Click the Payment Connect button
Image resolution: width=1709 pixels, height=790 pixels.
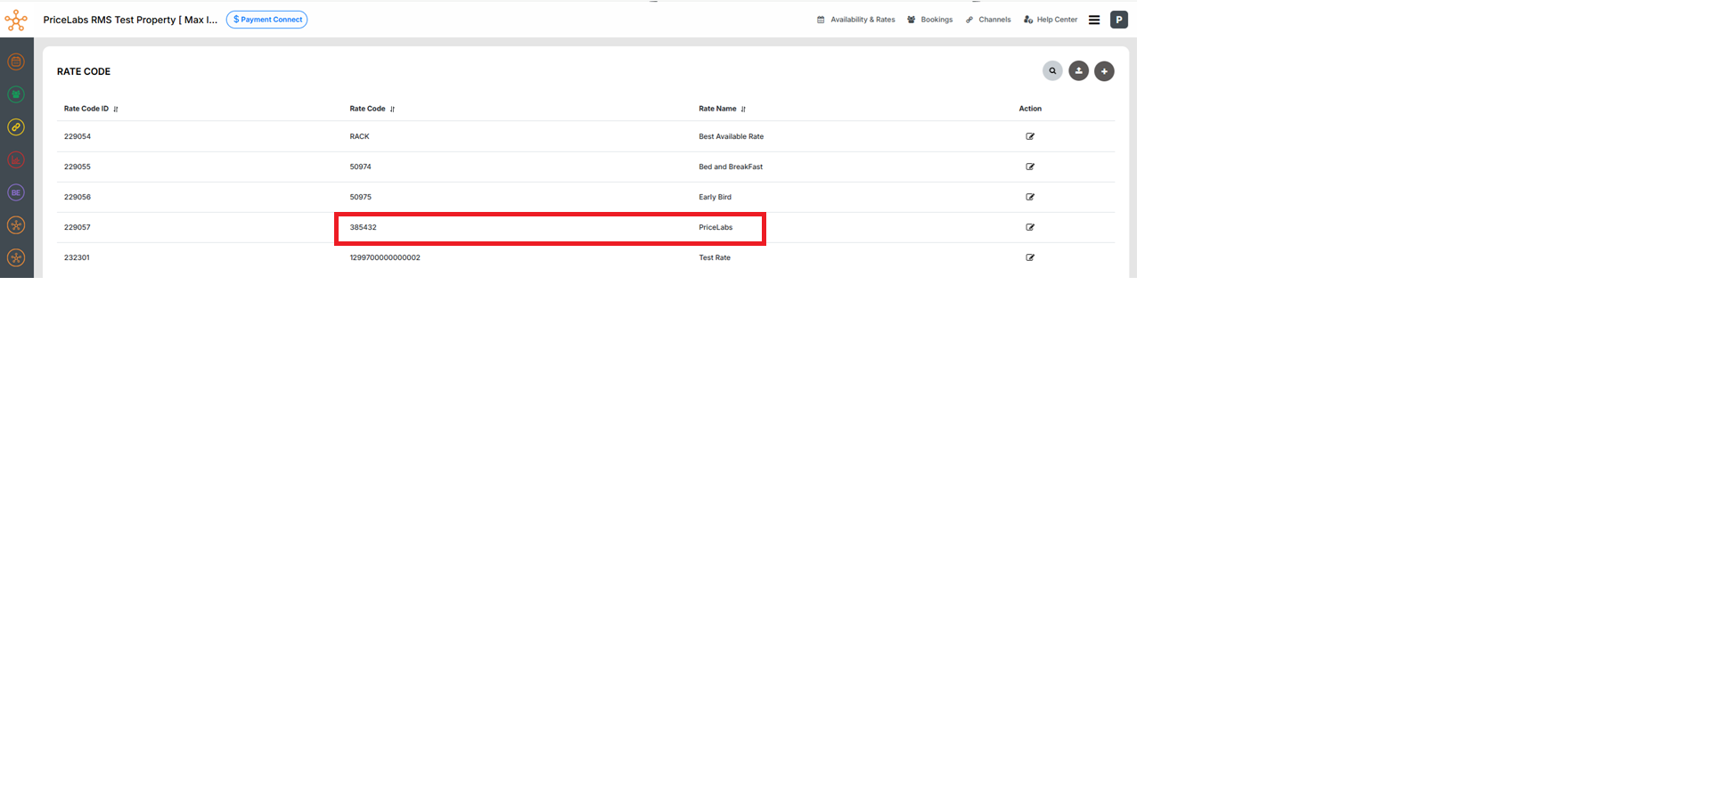pos(266,20)
